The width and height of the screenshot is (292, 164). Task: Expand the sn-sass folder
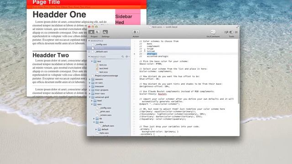click(x=90, y=83)
